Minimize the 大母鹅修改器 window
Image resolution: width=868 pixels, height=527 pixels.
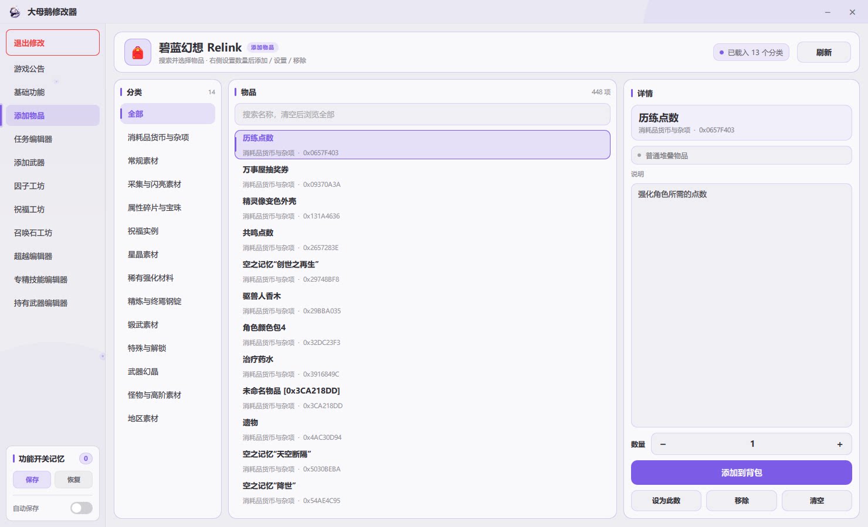click(x=828, y=12)
